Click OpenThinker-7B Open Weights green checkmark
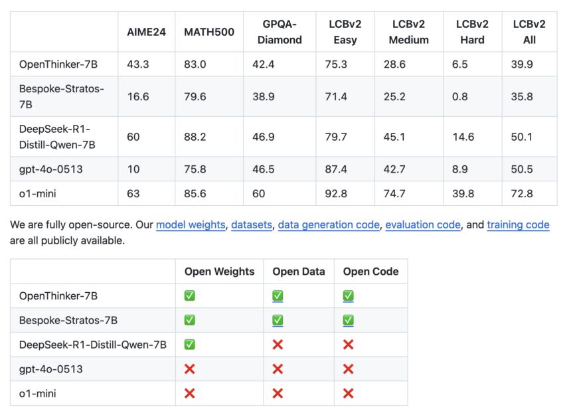571x415 pixels. coord(189,296)
